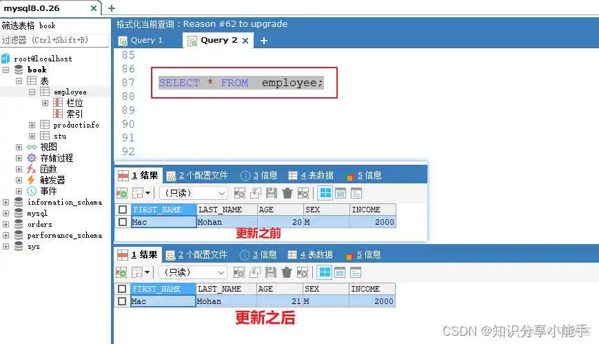Open 3 信息 tab in AGE 21 pane
This screenshot has width=599, height=344.
258,254
